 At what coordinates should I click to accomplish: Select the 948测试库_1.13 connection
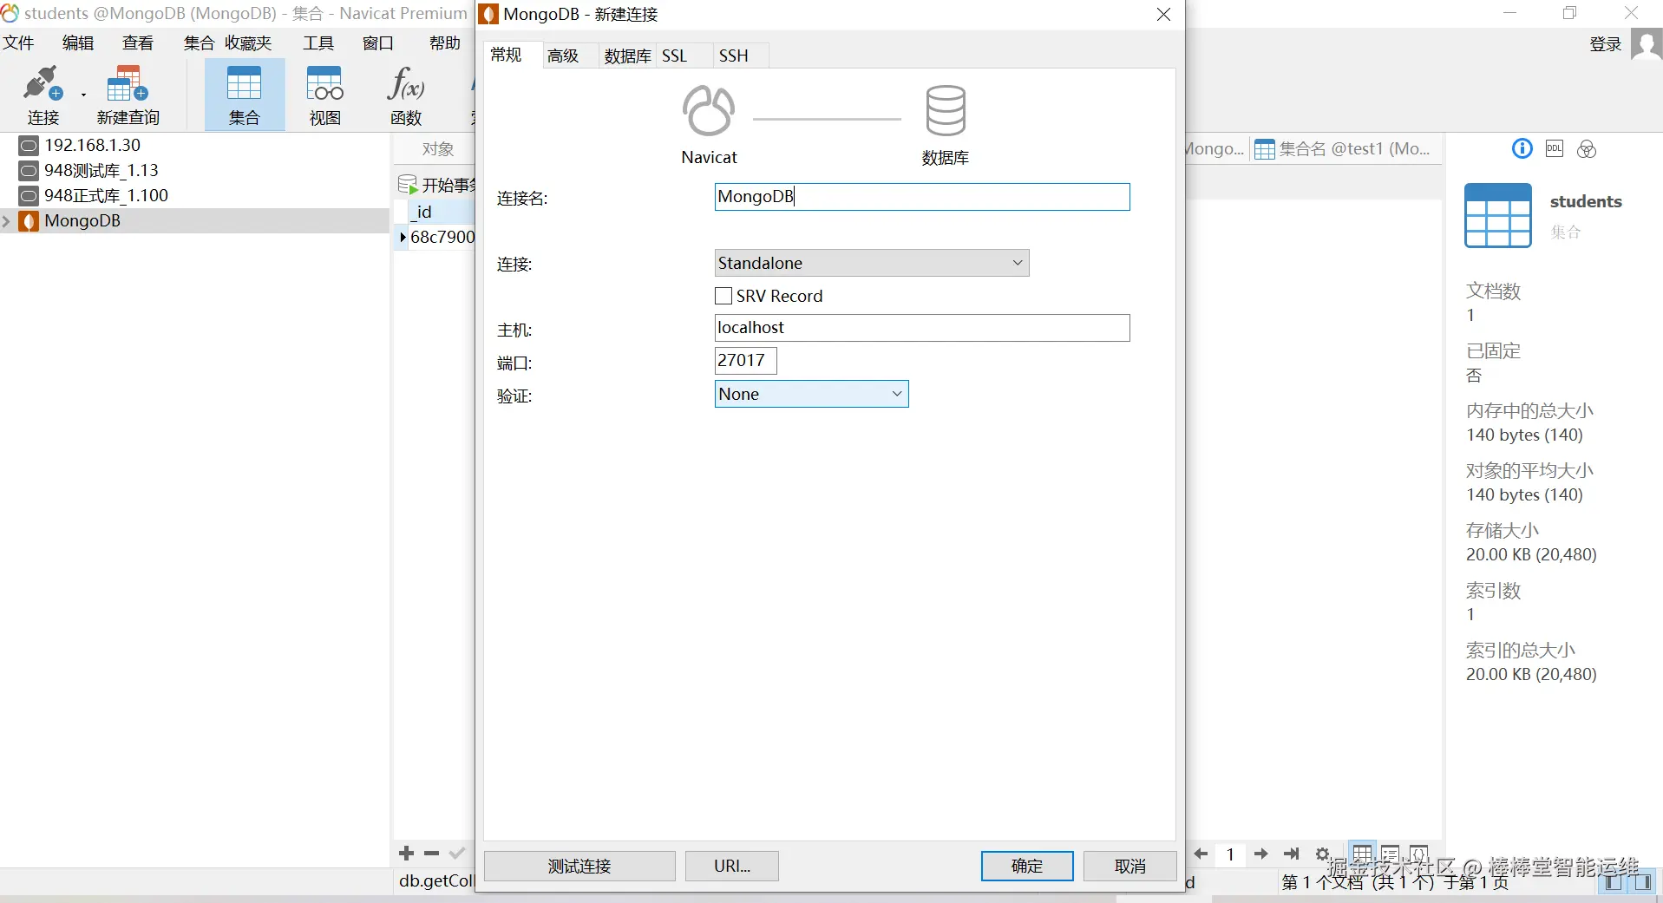101,171
